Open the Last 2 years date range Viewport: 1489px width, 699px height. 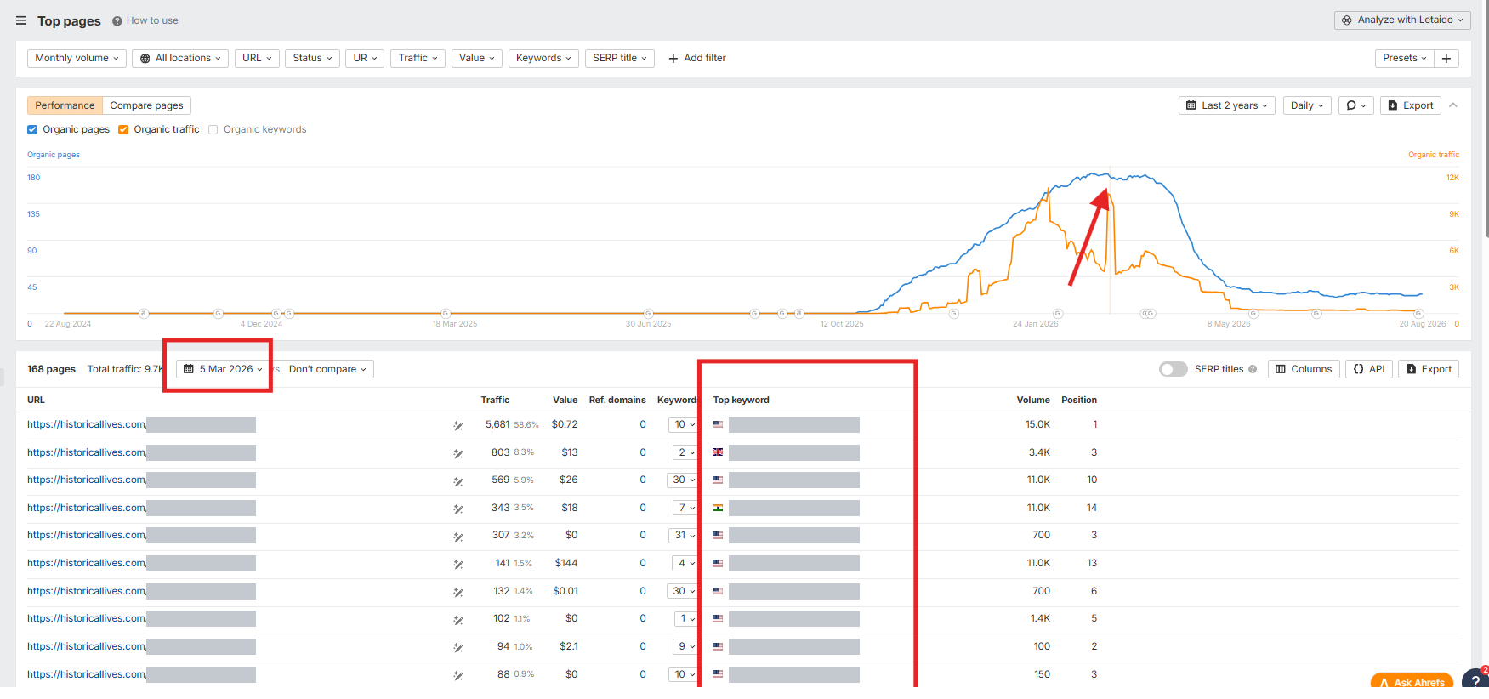tap(1226, 105)
